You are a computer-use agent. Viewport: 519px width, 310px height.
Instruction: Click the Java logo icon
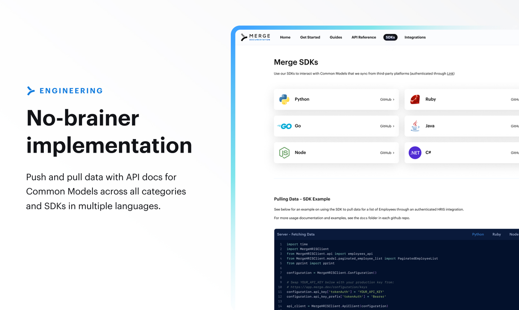415,126
